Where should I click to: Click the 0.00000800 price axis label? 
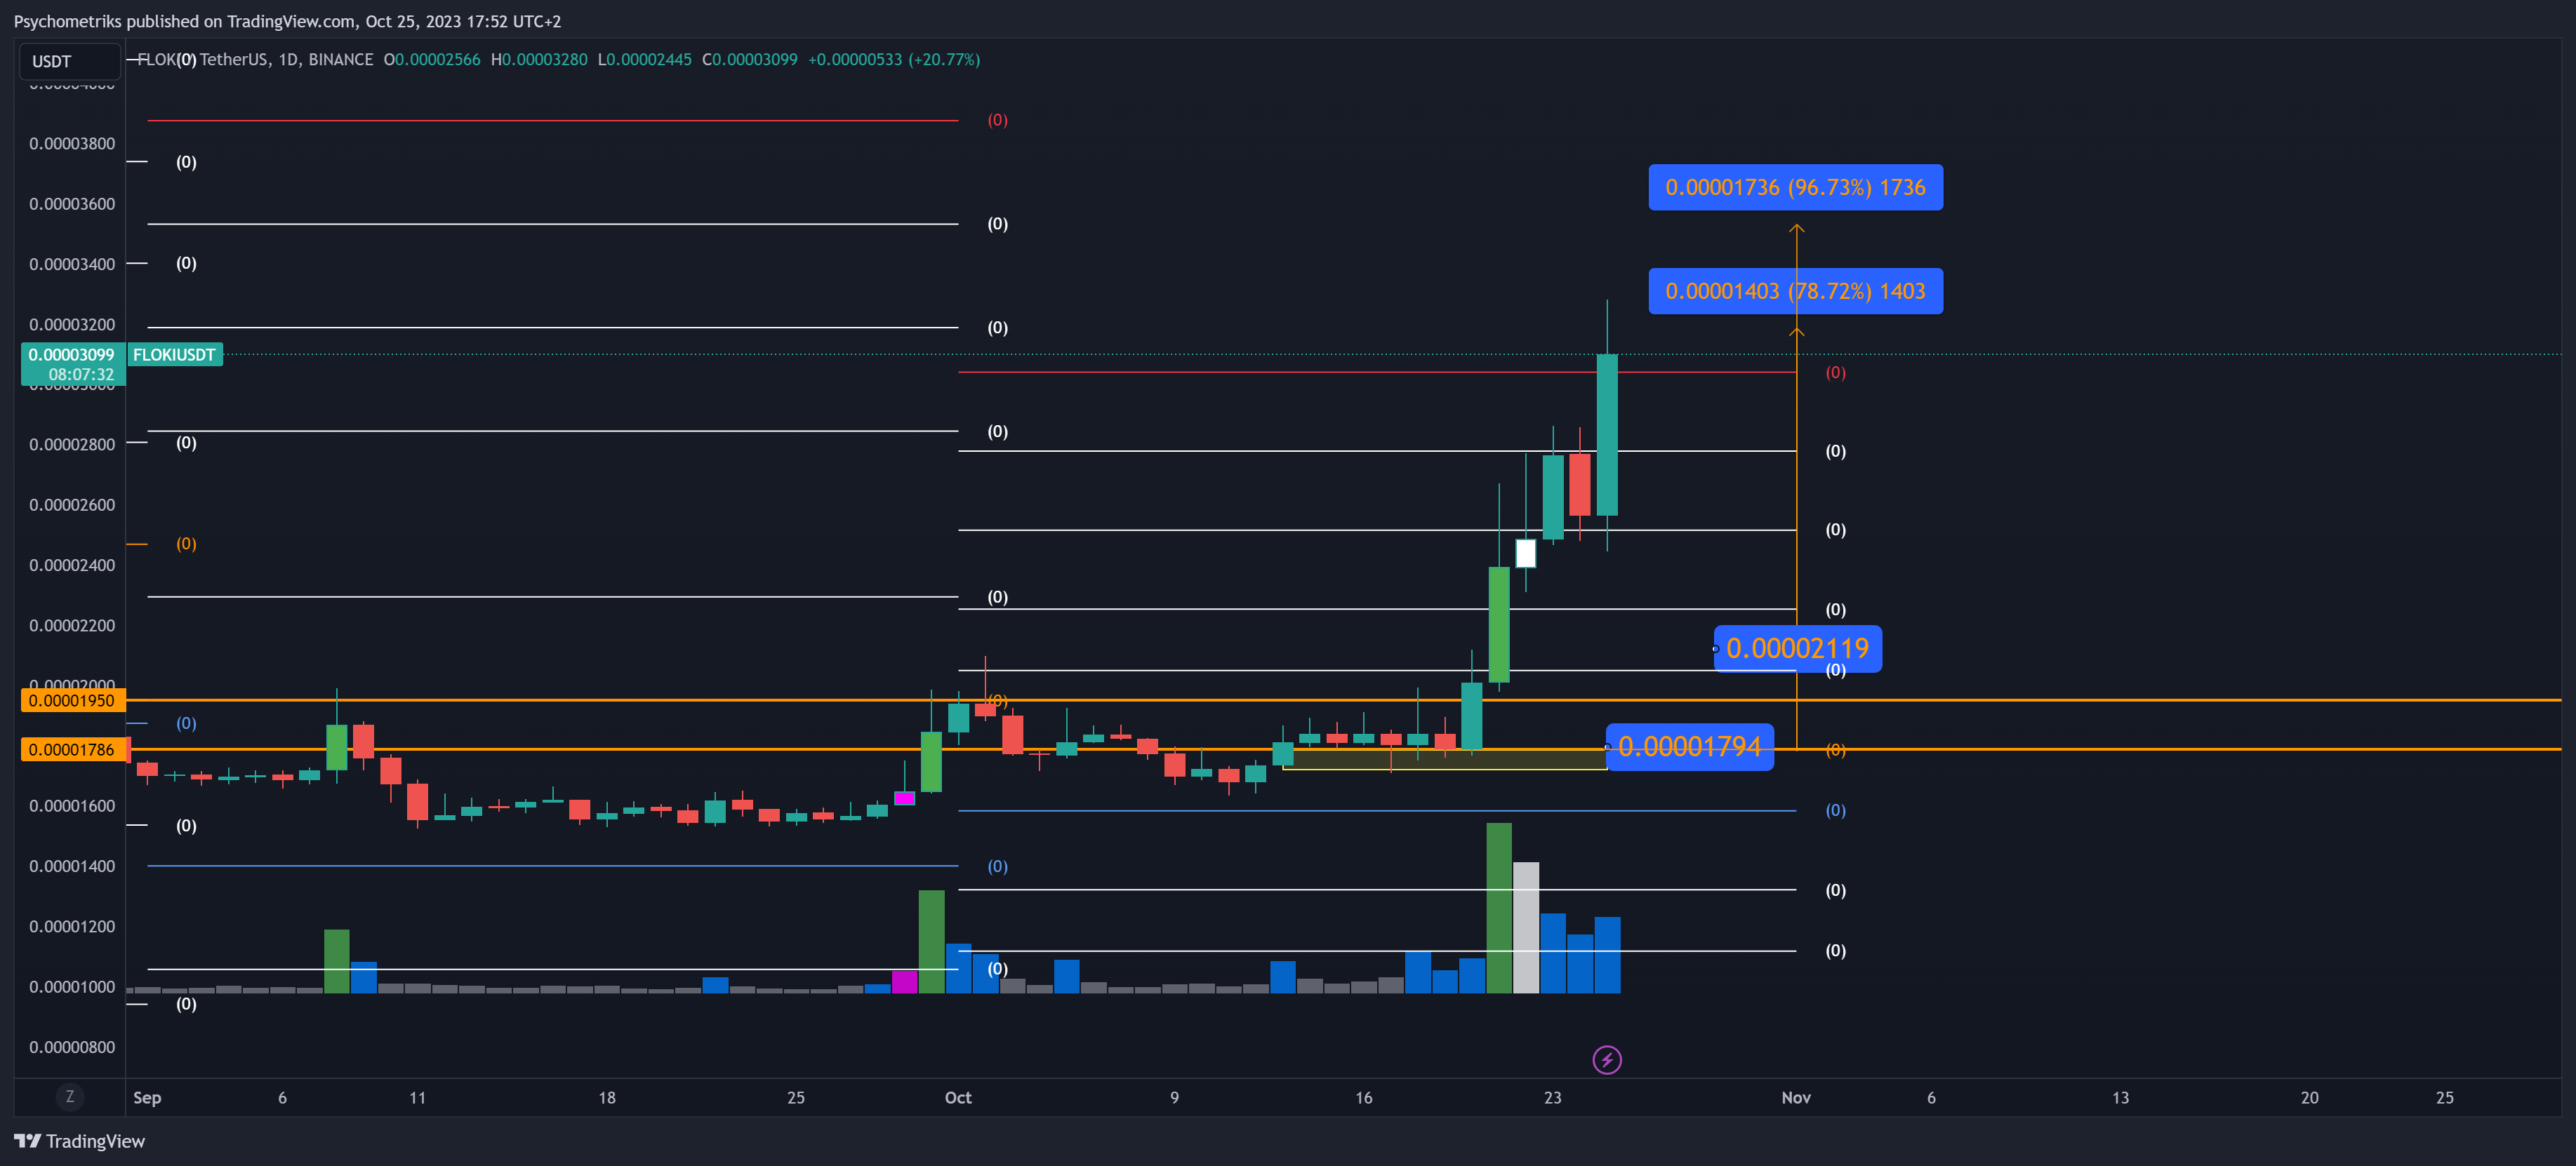pyautogui.click(x=72, y=1047)
